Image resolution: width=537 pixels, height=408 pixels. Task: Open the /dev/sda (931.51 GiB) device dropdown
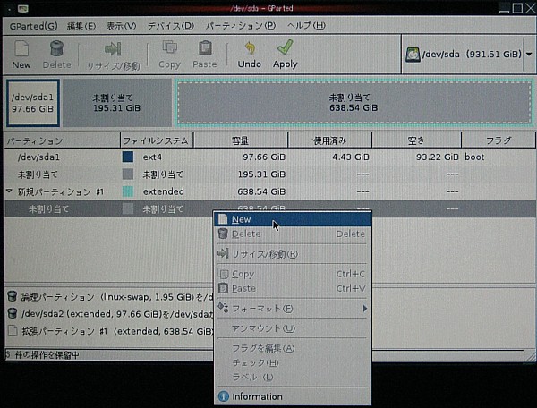[529, 54]
